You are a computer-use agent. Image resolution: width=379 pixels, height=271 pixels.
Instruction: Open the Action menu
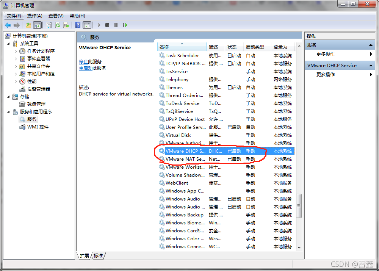point(34,16)
